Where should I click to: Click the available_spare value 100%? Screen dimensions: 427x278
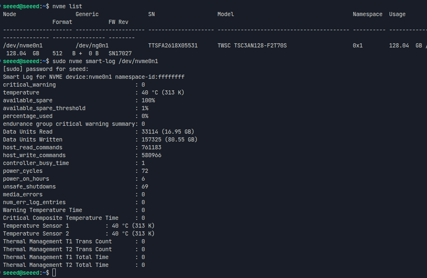tap(148, 101)
